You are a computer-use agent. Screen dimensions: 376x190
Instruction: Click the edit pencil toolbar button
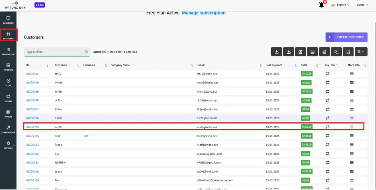pyautogui.click(x=300, y=52)
